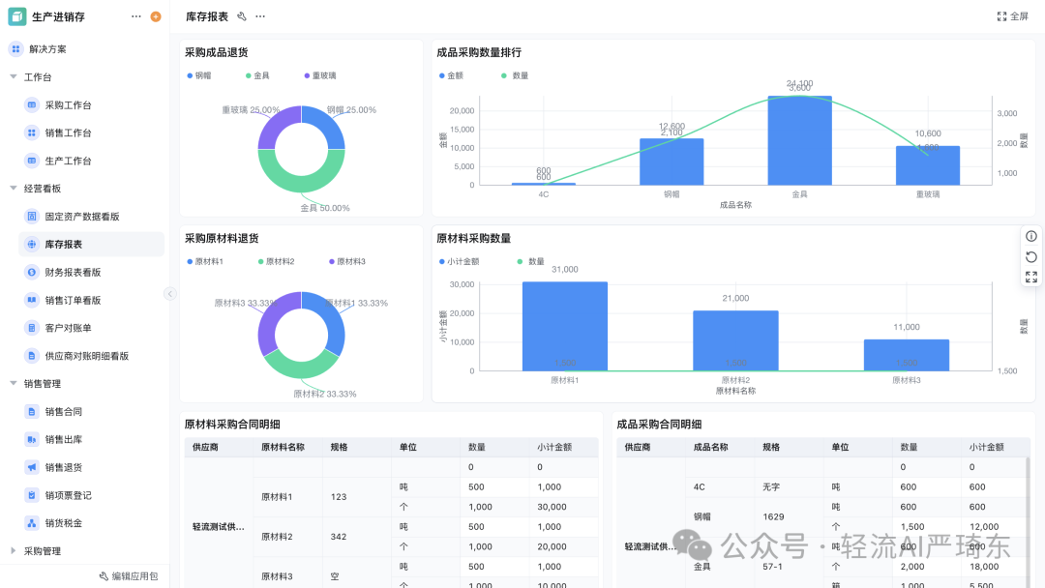
Task: Collapse the sidebar with the chevron handle
Action: [x=170, y=294]
